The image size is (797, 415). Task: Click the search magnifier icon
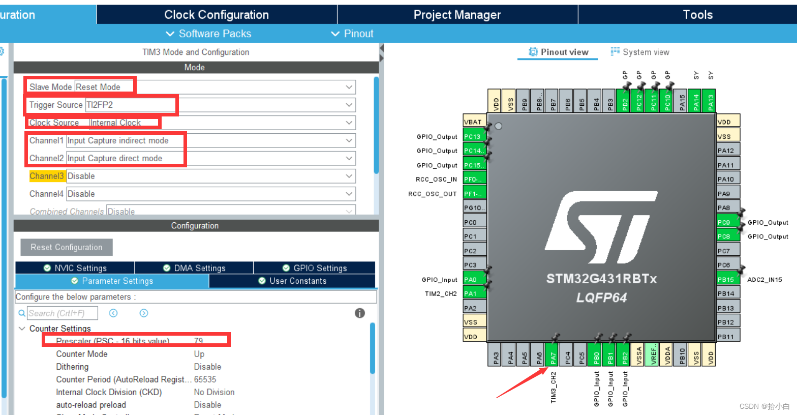tap(22, 313)
